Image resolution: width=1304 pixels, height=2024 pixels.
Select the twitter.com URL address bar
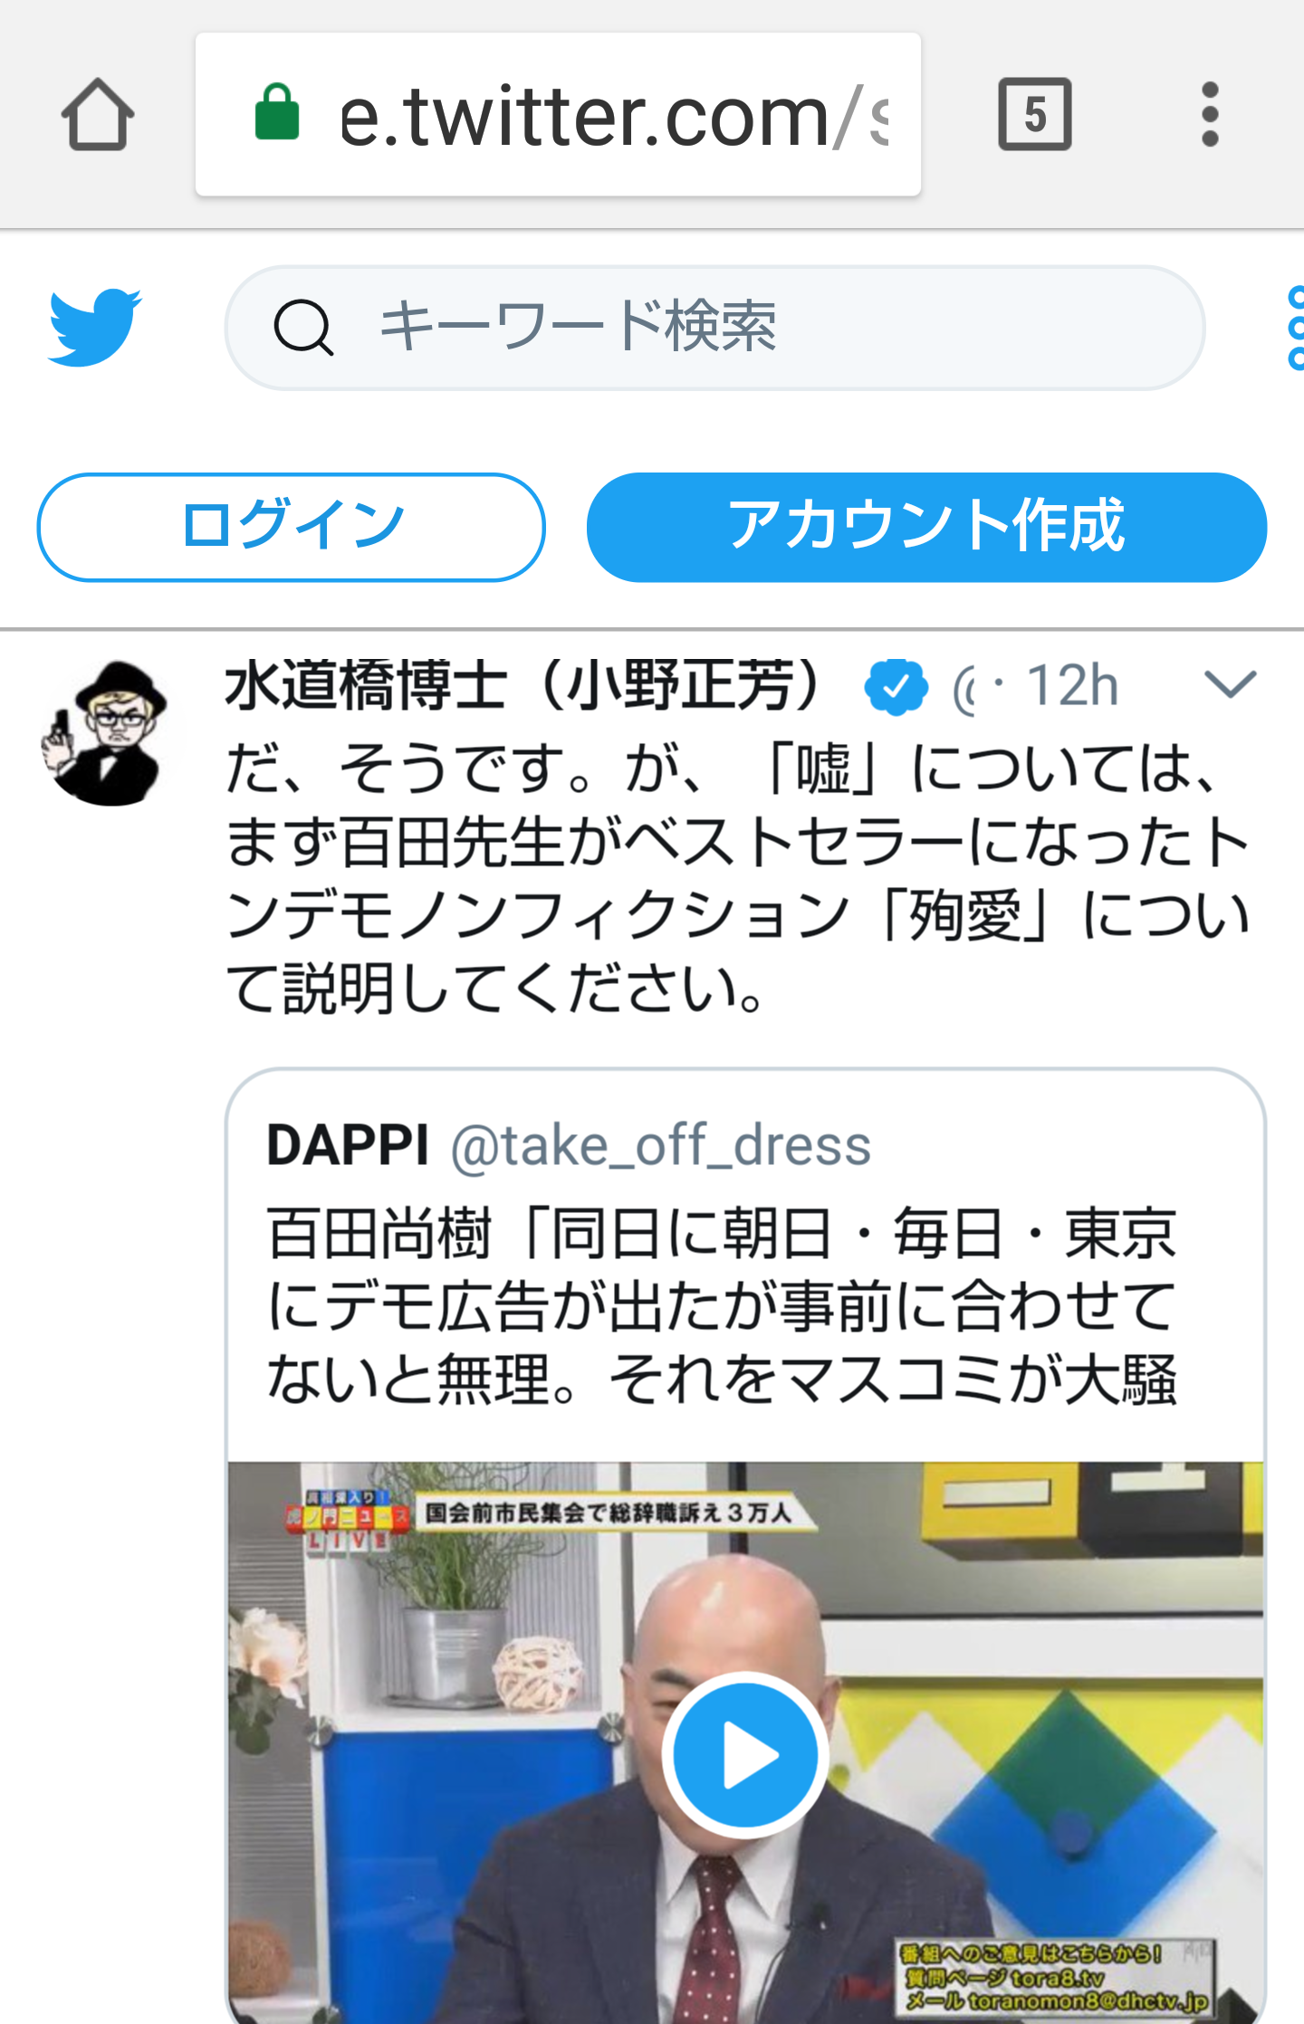(x=558, y=115)
